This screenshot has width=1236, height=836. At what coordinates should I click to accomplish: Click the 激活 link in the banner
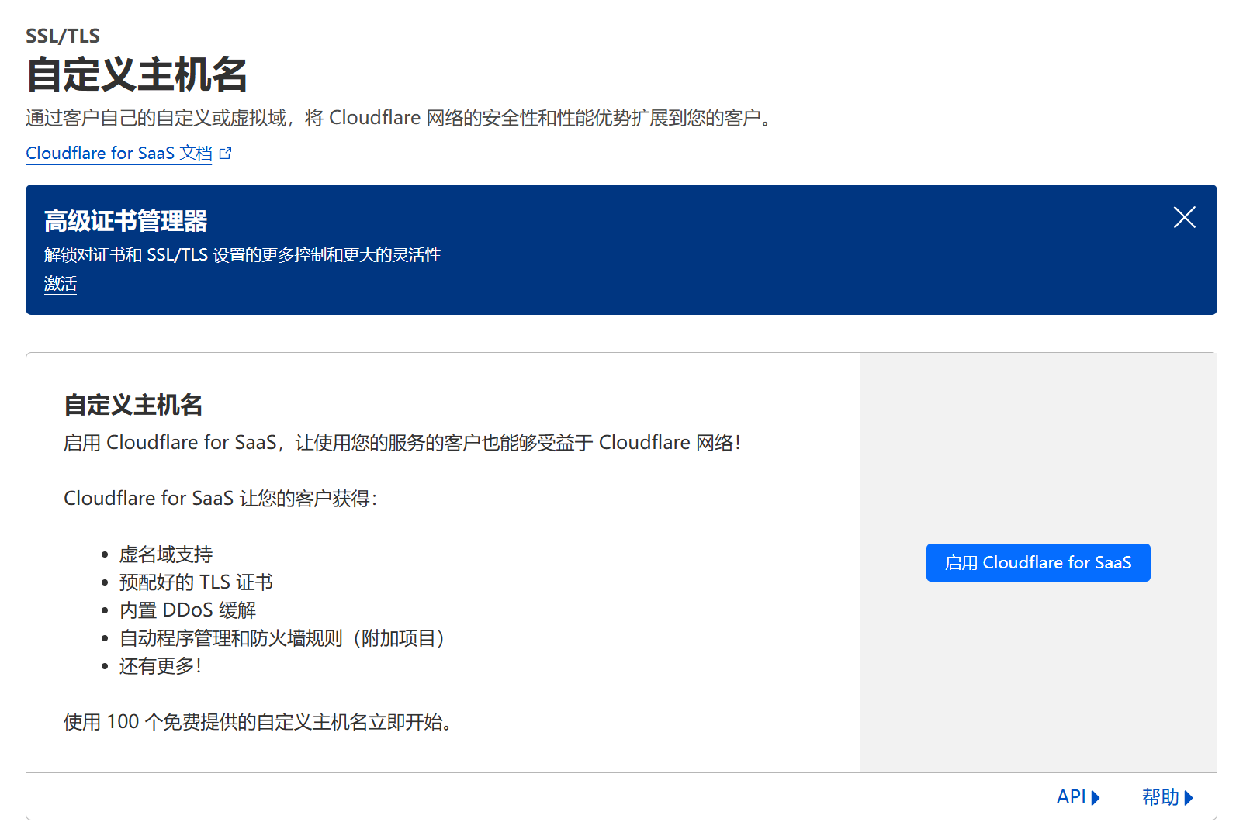point(61,284)
